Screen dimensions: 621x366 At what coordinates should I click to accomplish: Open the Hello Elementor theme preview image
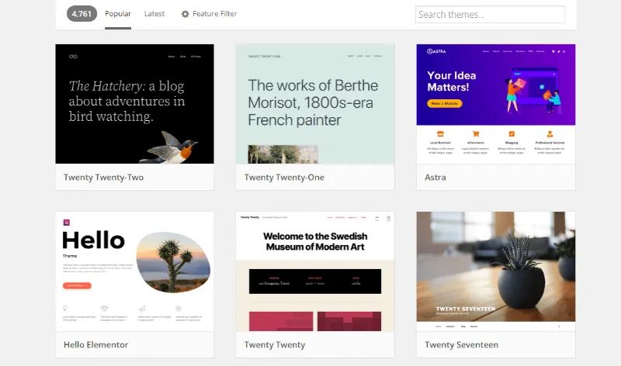134,271
